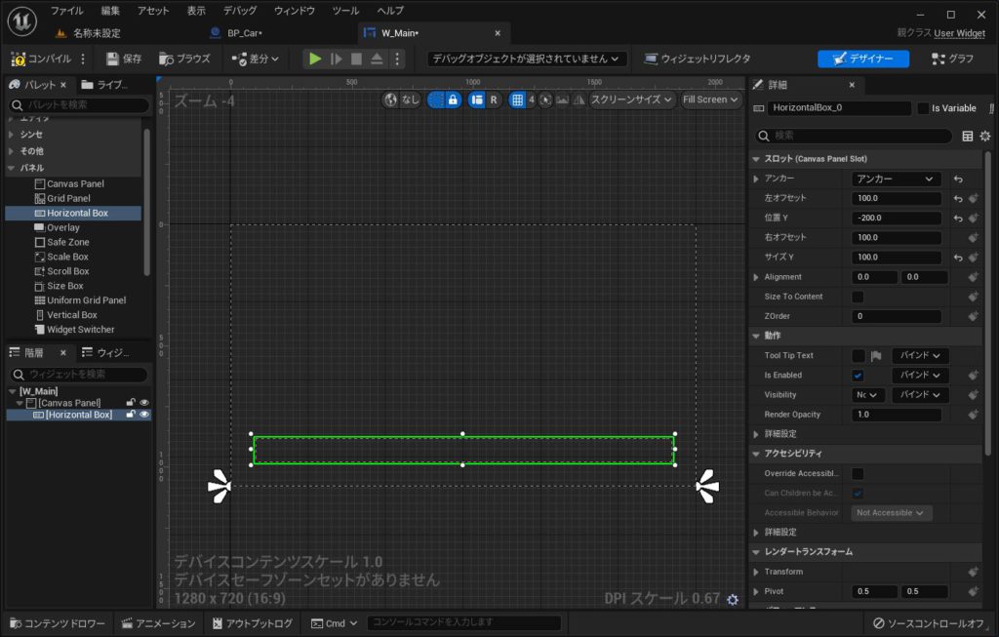Open the ウィジェットリフレクタ tool

click(x=698, y=59)
